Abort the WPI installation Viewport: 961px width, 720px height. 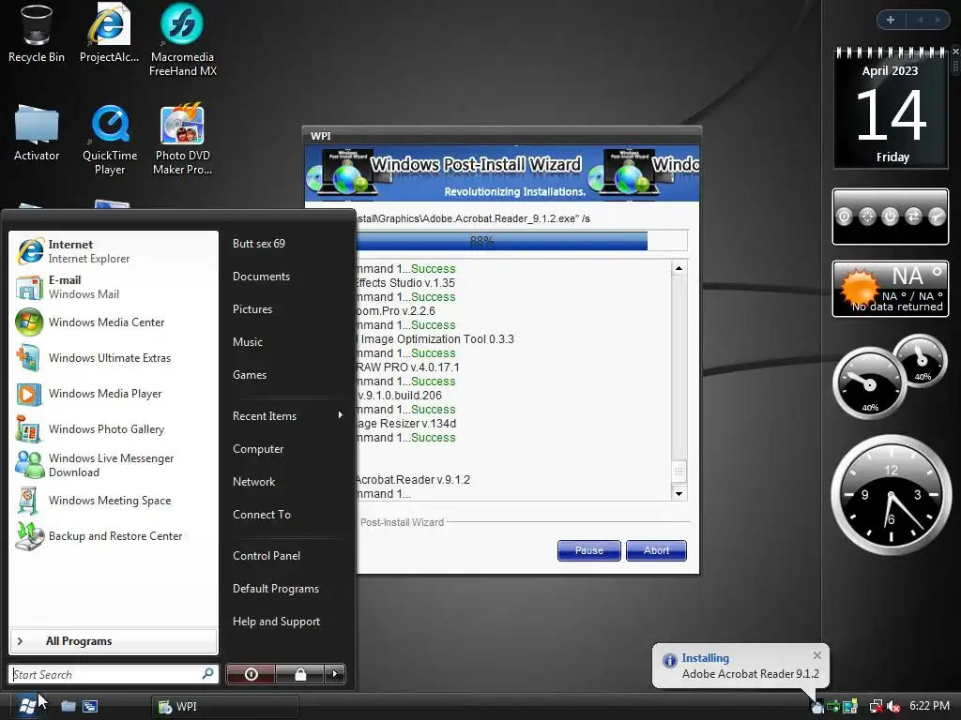pyautogui.click(x=656, y=550)
